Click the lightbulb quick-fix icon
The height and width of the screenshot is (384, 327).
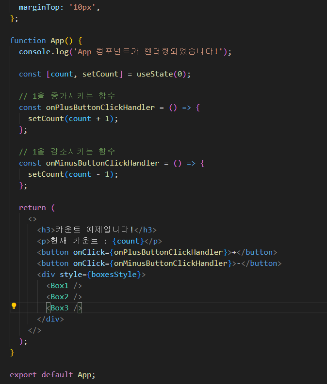(x=14, y=306)
